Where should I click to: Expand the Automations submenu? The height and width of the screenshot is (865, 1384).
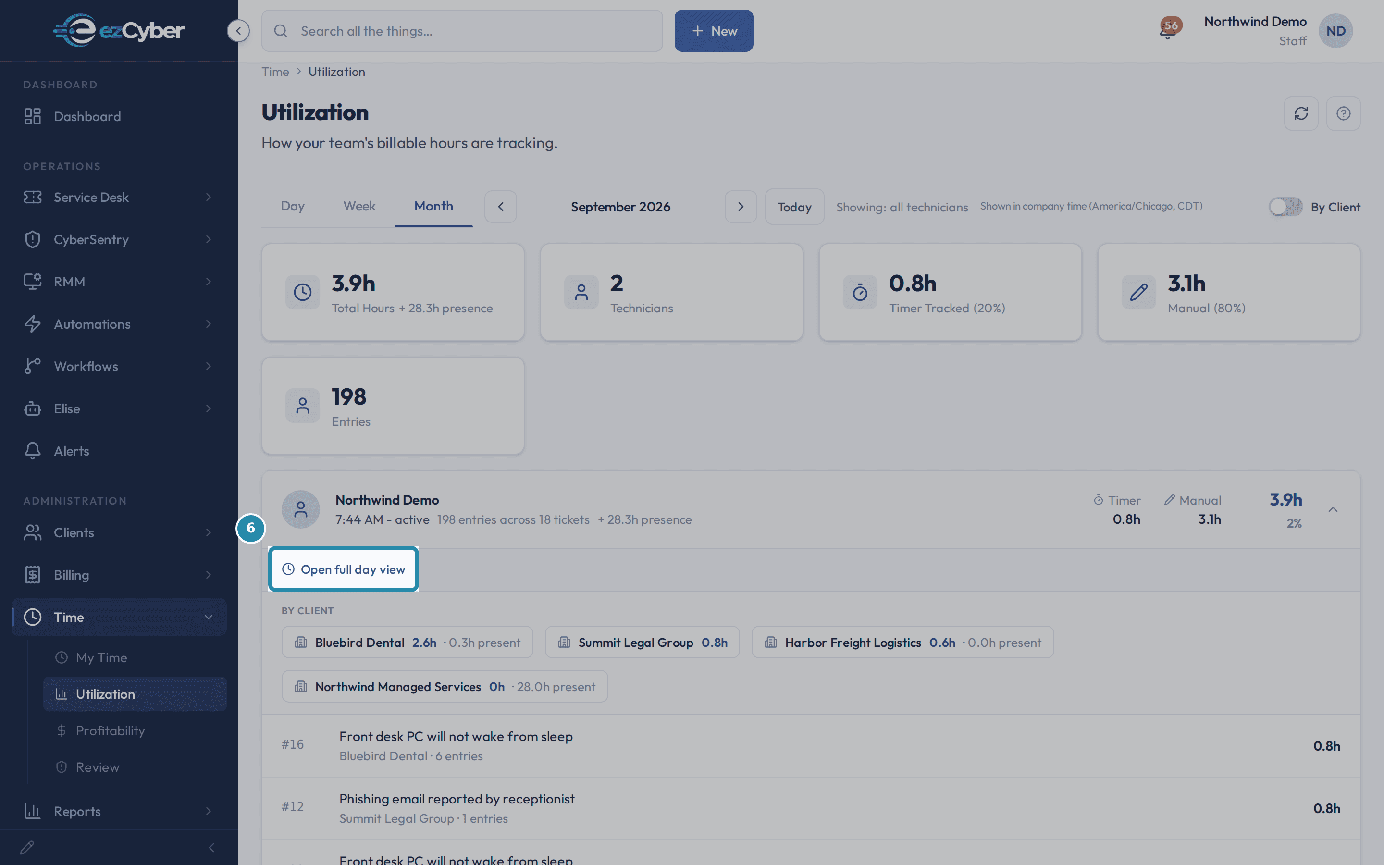pos(208,324)
